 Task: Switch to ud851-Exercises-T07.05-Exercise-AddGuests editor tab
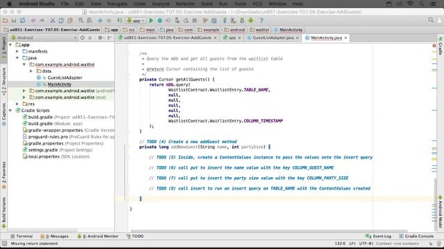coord(168,37)
